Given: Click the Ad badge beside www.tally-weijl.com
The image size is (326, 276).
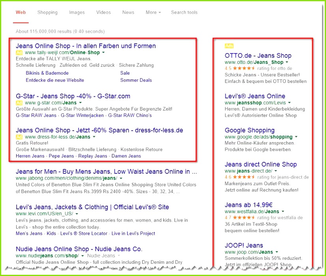Looking at the screenshot, I should tap(19, 53).
